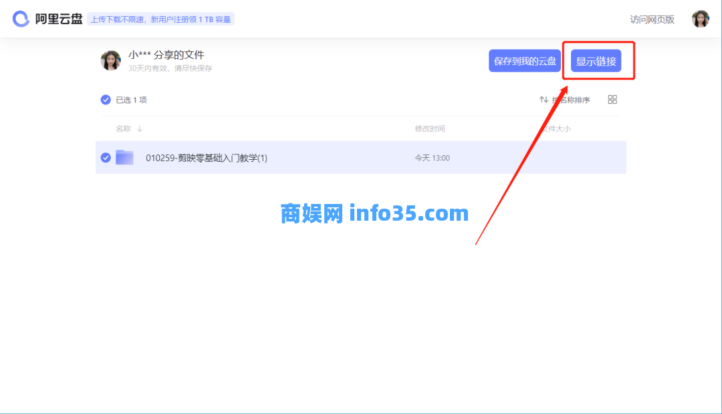The width and height of the screenshot is (722, 414).
Task: Click the sharer's profile avatar beside 小***
Action: click(110, 60)
